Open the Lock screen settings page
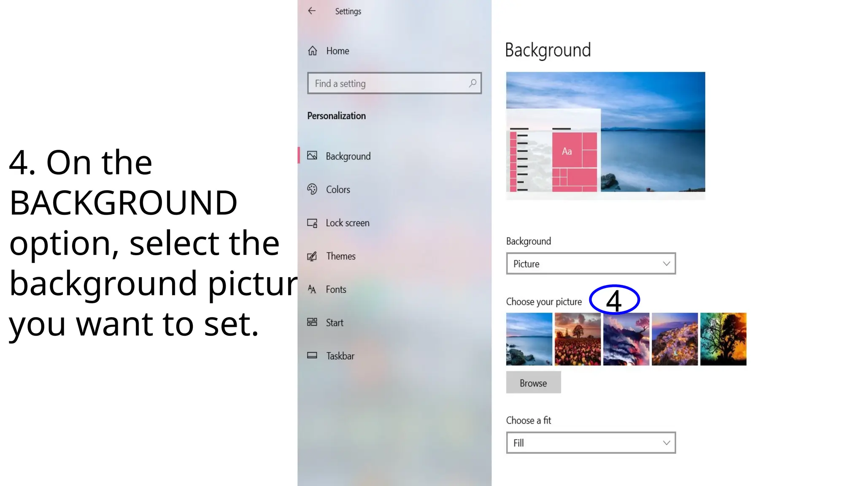The image size is (864, 486). click(x=348, y=223)
